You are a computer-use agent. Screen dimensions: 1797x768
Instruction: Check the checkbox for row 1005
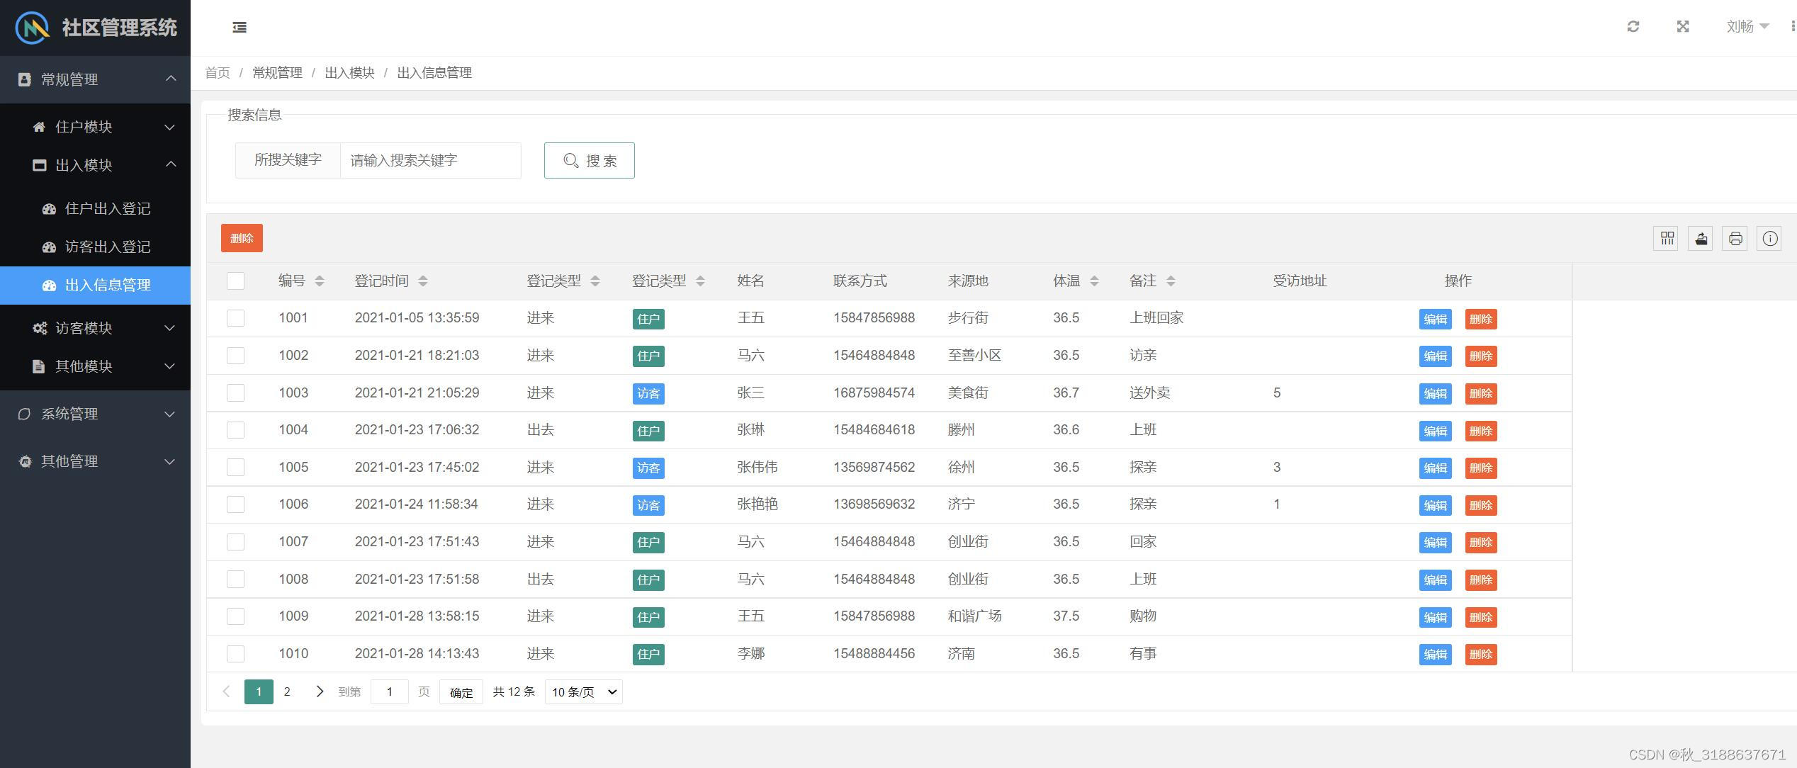[235, 468]
